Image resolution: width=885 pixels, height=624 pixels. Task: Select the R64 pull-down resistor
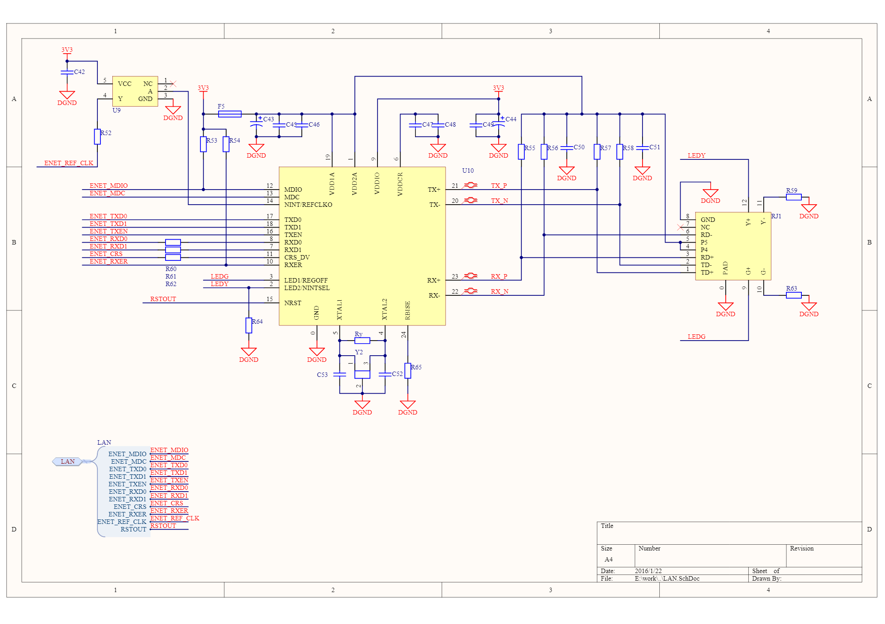pos(249,325)
